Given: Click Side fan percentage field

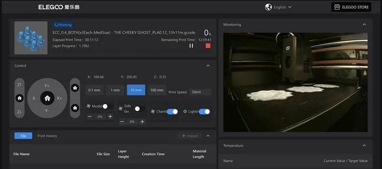Looking at the screenshot, I should click(x=132, y=122).
